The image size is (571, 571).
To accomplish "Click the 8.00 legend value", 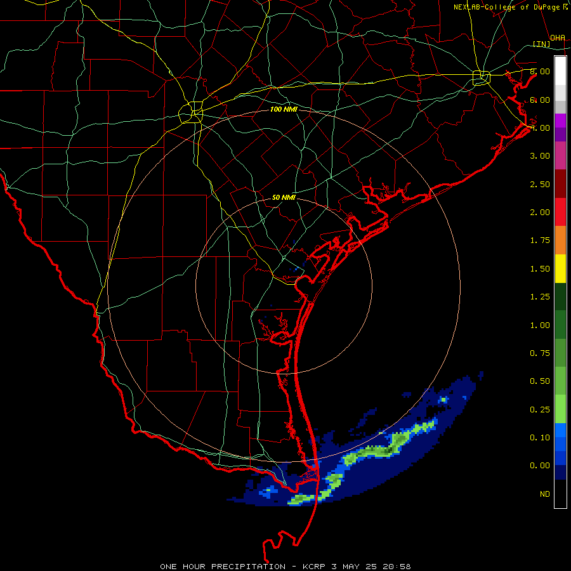I will [x=540, y=71].
